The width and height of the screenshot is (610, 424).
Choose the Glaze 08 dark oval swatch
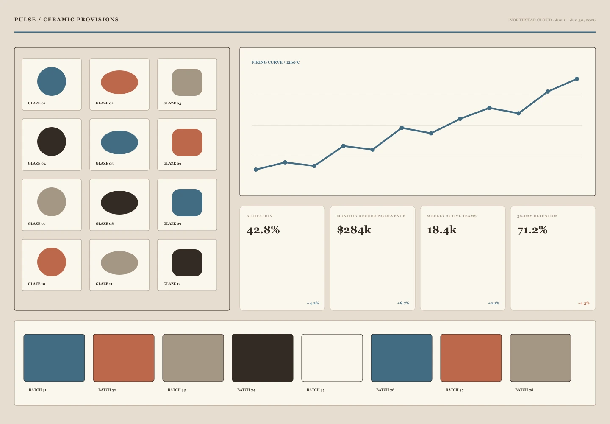pyautogui.click(x=119, y=203)
